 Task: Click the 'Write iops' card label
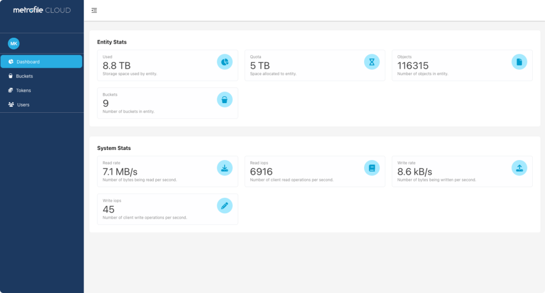[112, 200]
